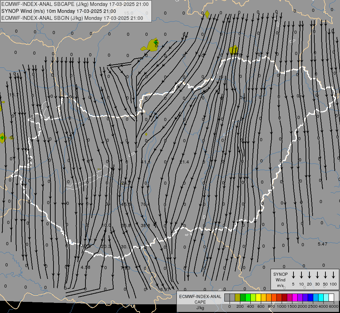The width and height of the screenshot is (340, 313).
Task: Select the yellow diamond CAPE marker at top
Action: click(207, 14)
